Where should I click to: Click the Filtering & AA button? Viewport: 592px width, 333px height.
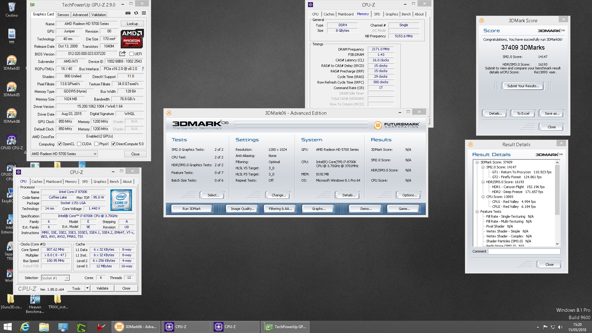(x=280, y=209)
